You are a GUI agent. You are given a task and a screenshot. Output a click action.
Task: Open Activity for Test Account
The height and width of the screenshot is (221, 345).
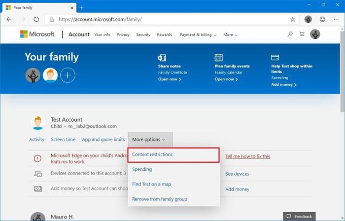click(x=36, y=139)
